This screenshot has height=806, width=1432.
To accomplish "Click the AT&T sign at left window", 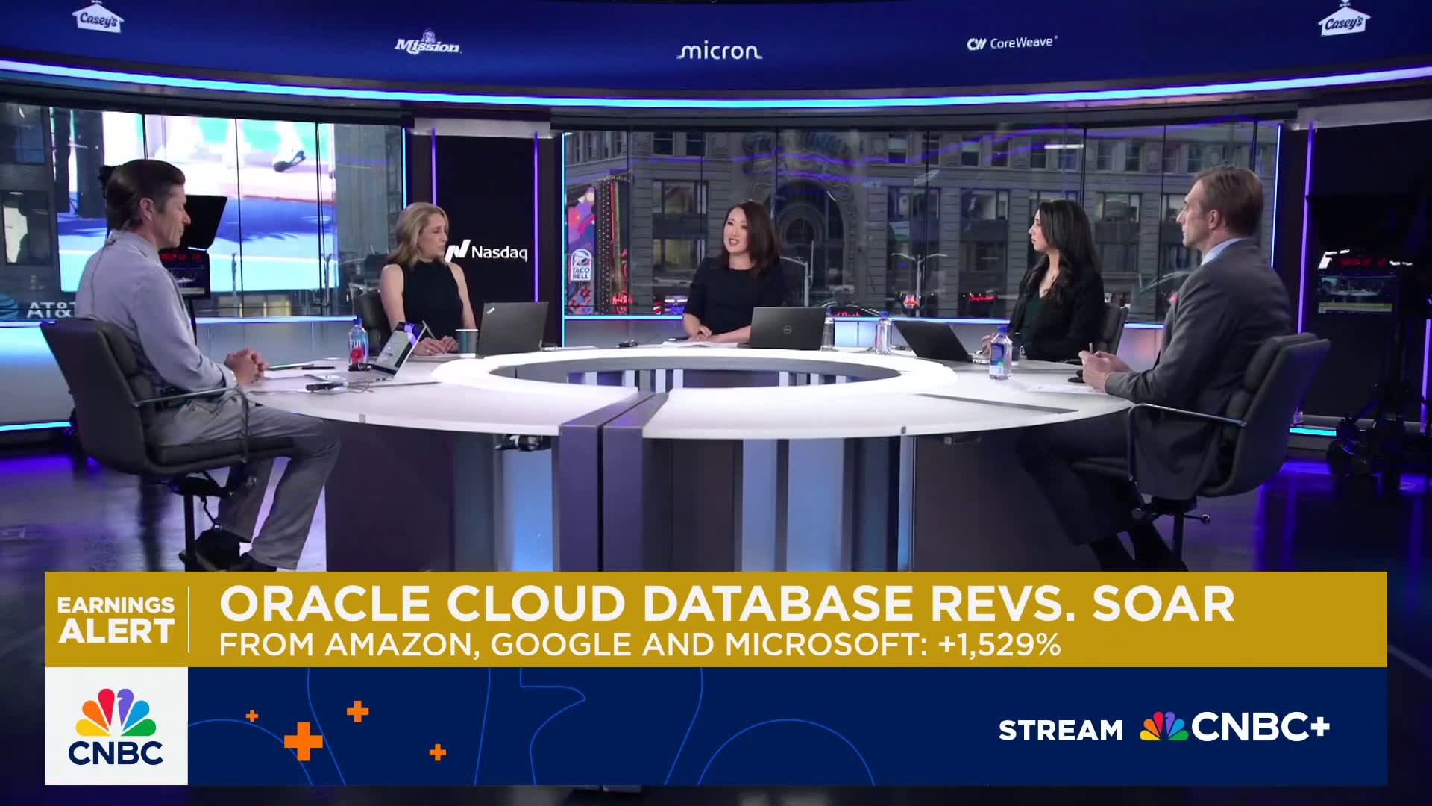I will point(51,309).
